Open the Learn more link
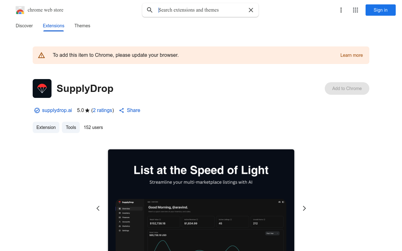 coord(351,55)
